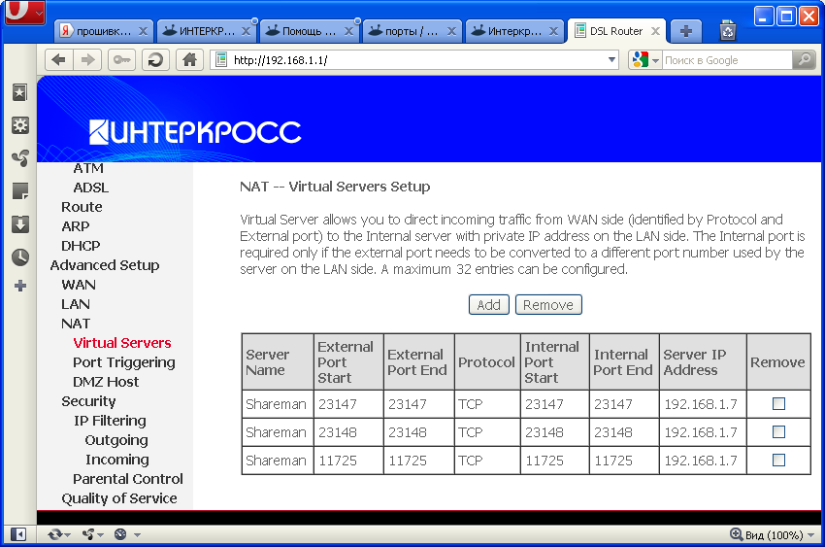
Task: Expand Opera Link status dropdown arrow
Action: tap(68, 535)
